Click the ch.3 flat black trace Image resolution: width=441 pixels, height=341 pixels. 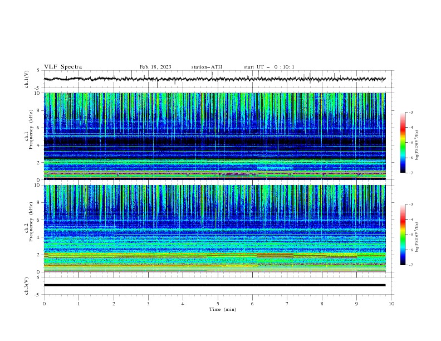pos(214,285)
